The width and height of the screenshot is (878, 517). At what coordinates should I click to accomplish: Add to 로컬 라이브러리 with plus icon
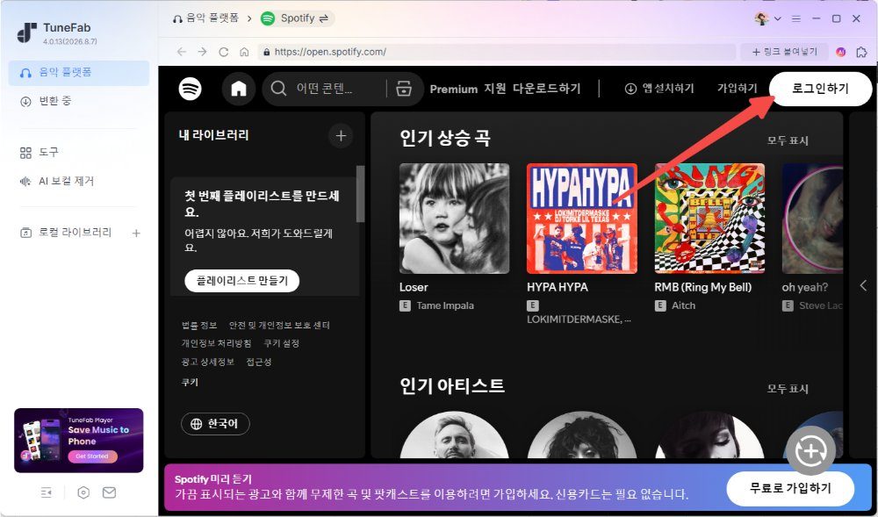136,233
